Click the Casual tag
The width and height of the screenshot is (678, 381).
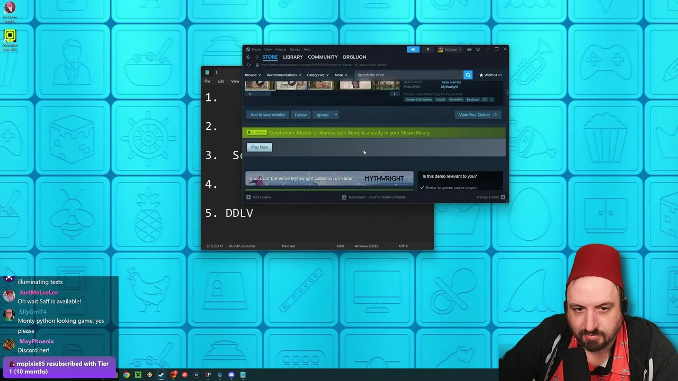tap(440, 99)
